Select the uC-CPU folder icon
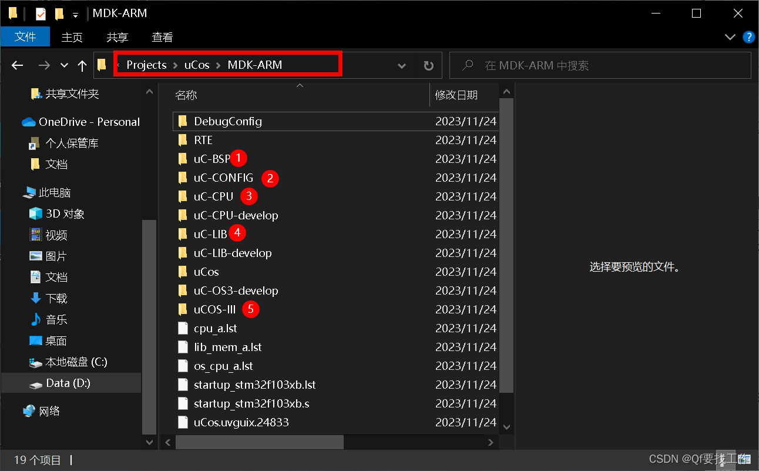 [183, 196]
